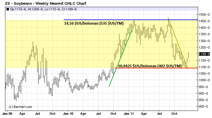Click the 1000-0 price axis label

pyautogui.click(x=204, y=80)
